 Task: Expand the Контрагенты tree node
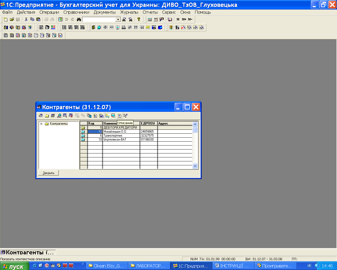click(41, 124)
